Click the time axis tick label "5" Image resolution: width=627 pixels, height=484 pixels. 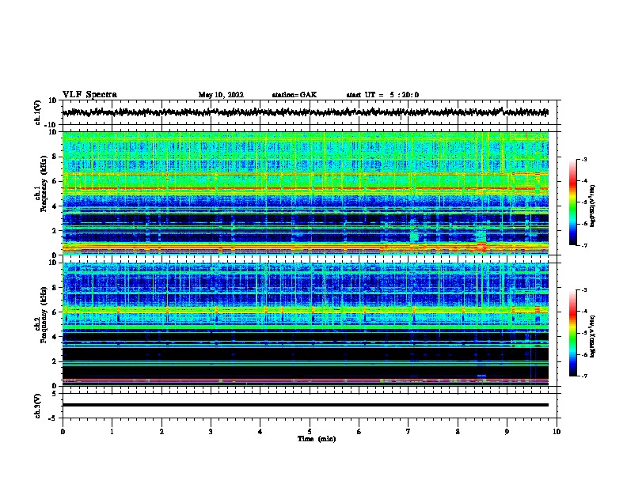(x=310, y=432)
